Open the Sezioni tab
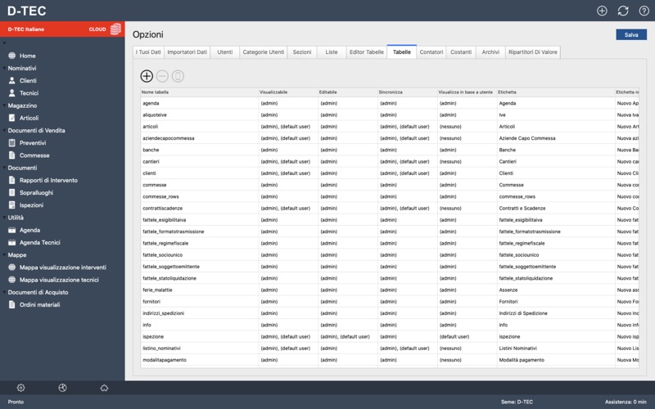Viewport: 655px width, 409px height. (x=302, y=52)
